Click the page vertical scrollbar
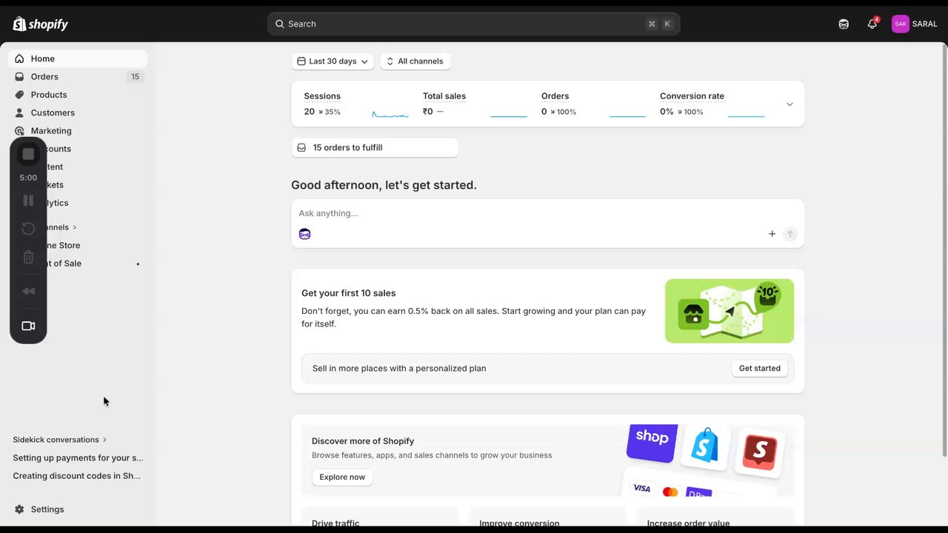Viewport: 948px width, 533px height. 944,252
